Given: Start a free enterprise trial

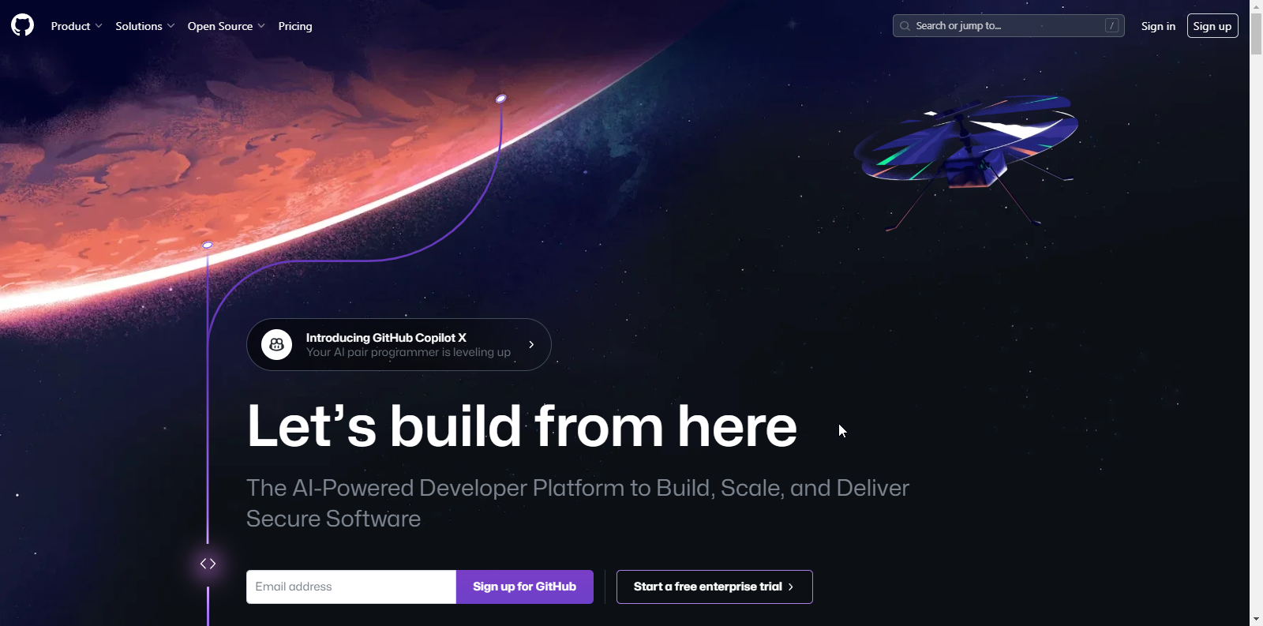Looking at the screenshot, I should coord(714,587).
